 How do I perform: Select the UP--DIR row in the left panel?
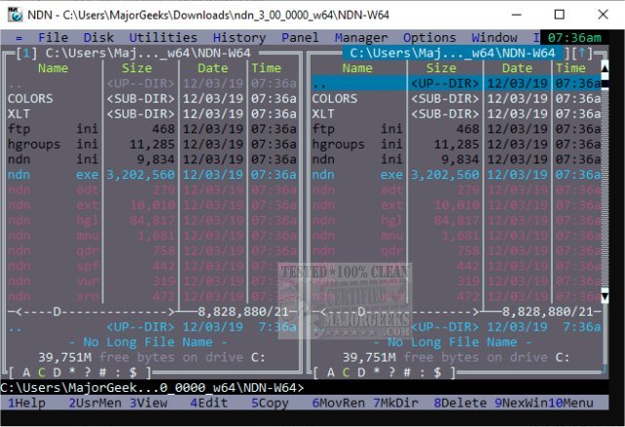click(x=152, y=83)
